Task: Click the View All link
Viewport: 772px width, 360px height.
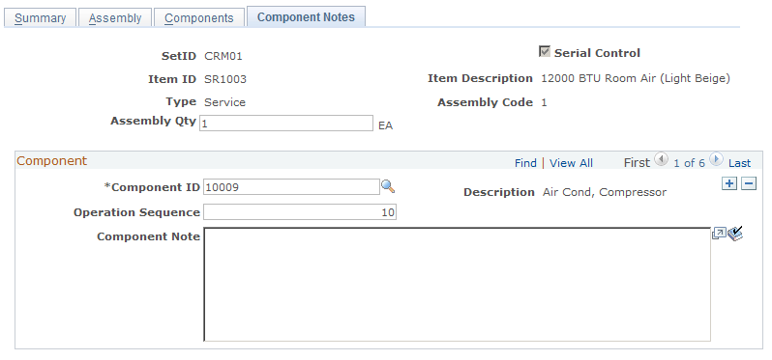Action: [571, 163]
